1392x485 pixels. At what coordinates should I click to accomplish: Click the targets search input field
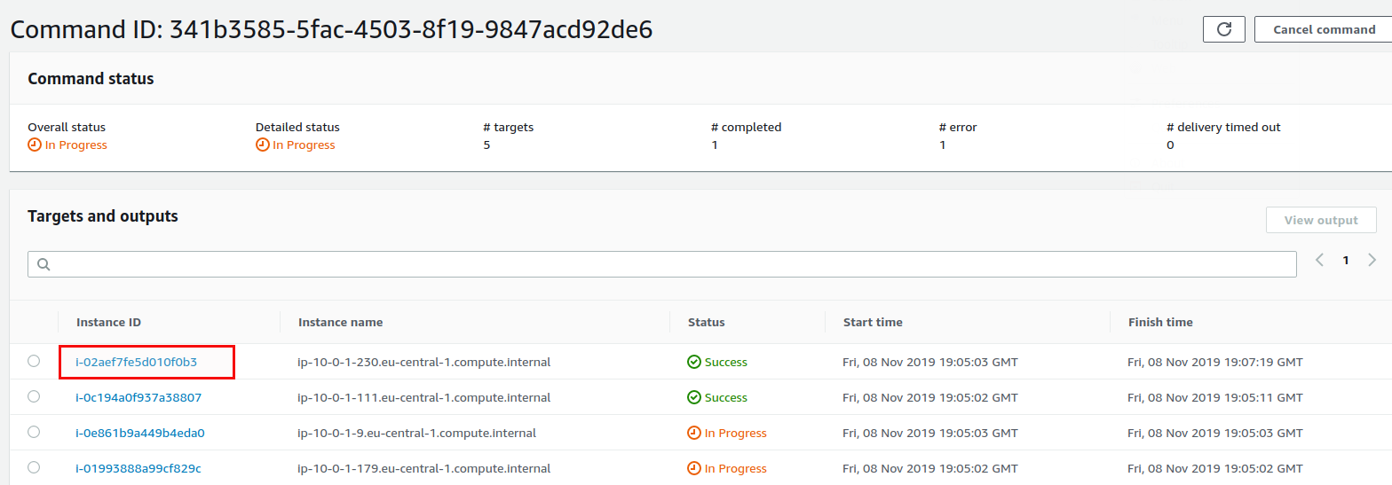click(662, 264)
